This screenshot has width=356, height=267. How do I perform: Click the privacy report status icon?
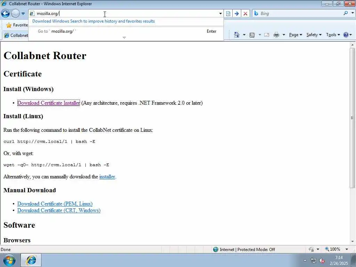311,249
